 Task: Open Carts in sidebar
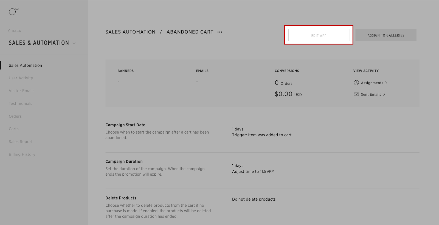[x=14, y=129]
